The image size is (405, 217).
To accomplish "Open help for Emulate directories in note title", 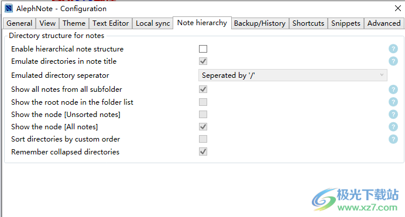I will [x=393, y=61].
